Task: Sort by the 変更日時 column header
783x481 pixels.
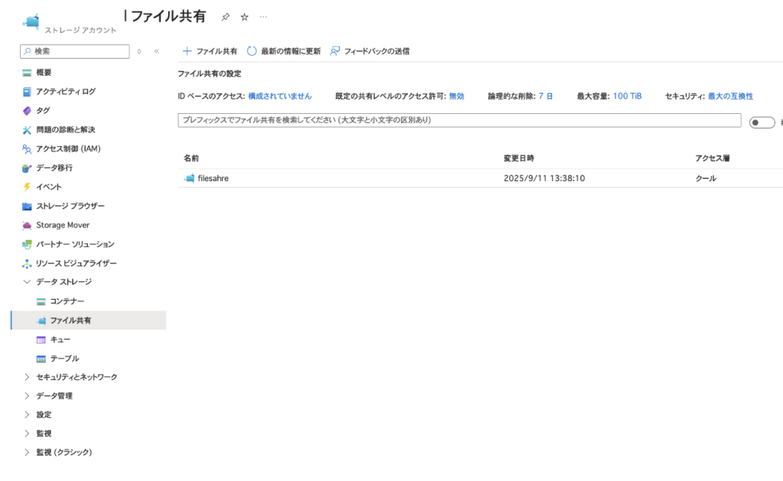Action: point(518,158)
